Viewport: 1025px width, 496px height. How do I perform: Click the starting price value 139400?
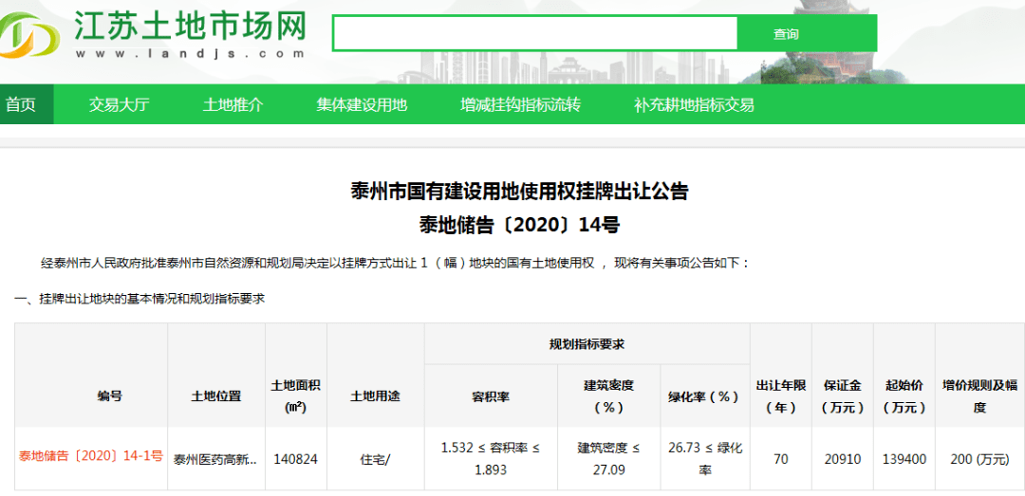pyautogui.click(x=904, y=459)
